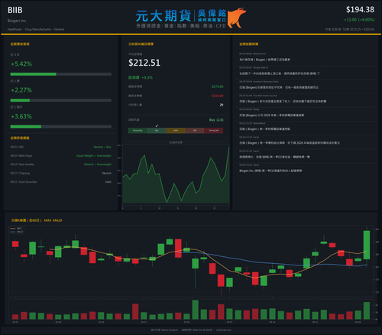
Task: Click the MA5 legend entry in candlestick chart
Action: tap(16, 229)
